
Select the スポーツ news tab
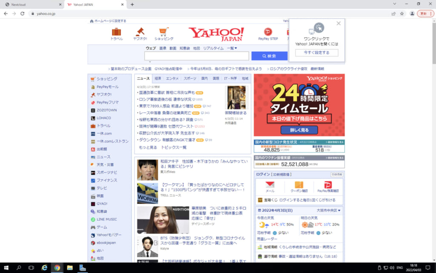pos(190,78)
